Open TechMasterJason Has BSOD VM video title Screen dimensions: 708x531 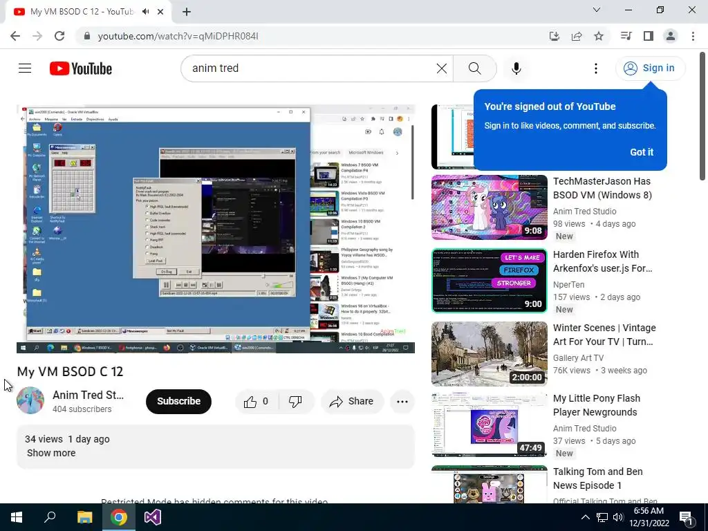click(x=602, y=188)
